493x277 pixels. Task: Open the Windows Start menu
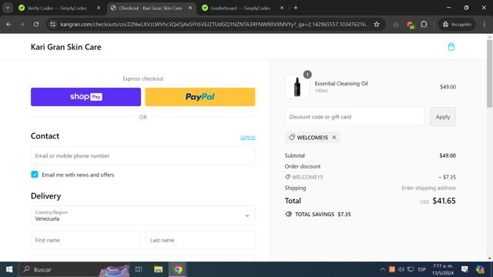coord(9,269)
